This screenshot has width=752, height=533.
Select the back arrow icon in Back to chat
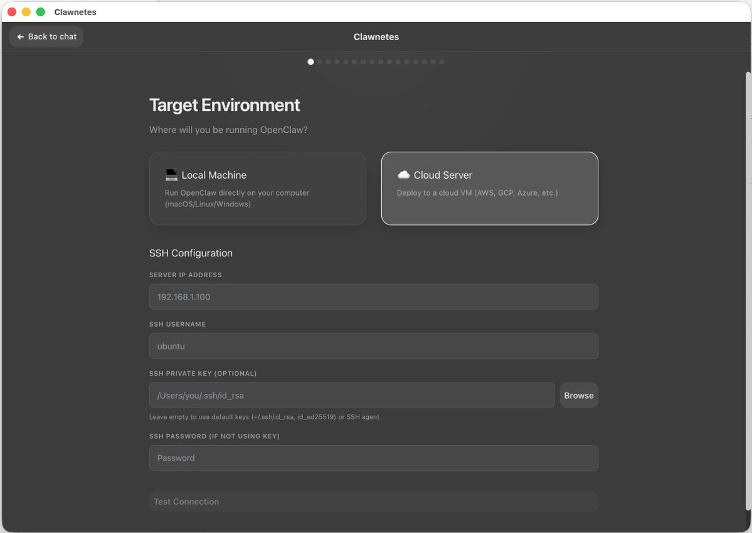click(20, 36)
